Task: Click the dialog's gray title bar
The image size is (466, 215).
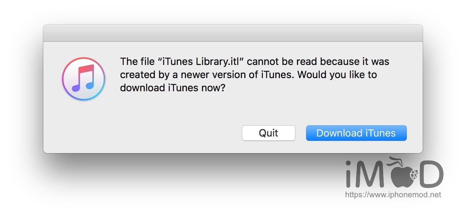Action: [233, 33]
